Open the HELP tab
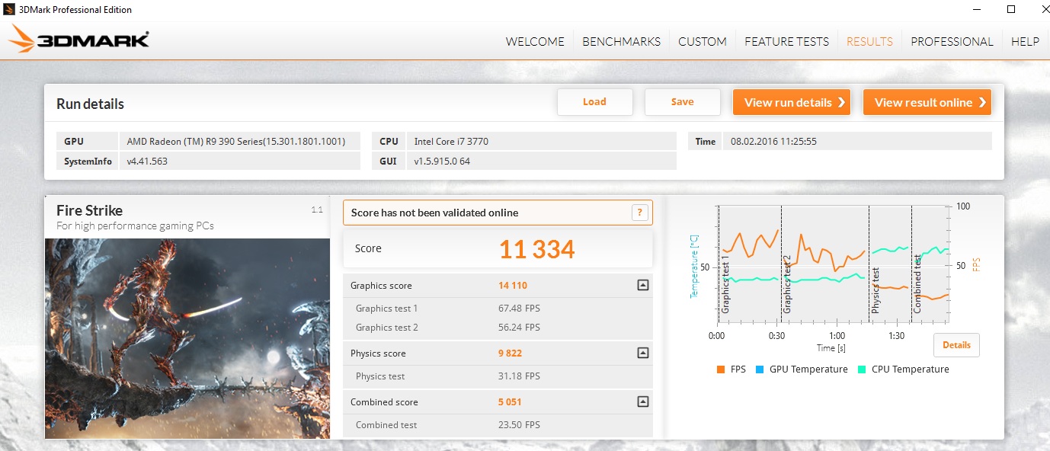 pyautogui.click(x=1025, y=42)
